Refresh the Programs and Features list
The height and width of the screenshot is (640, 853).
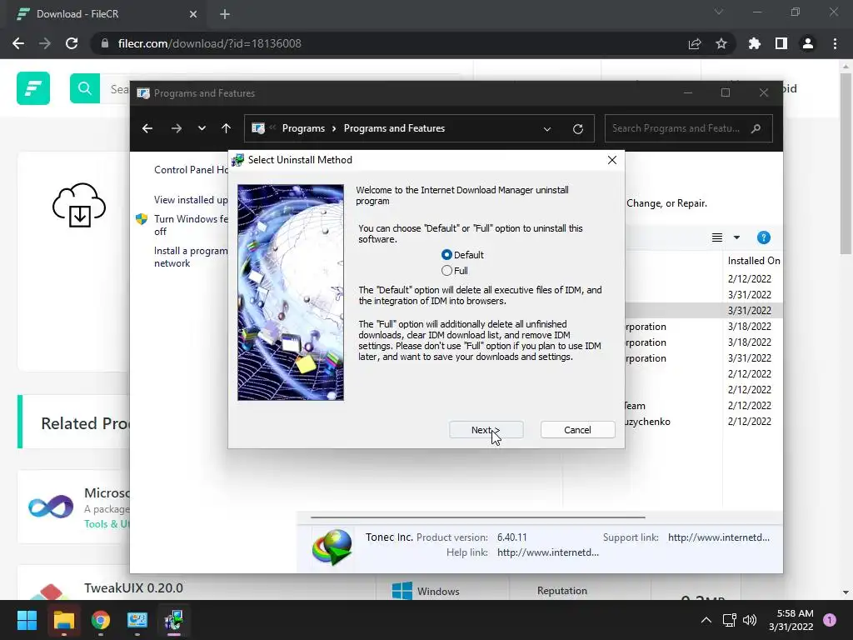click(x=578, y=129)
